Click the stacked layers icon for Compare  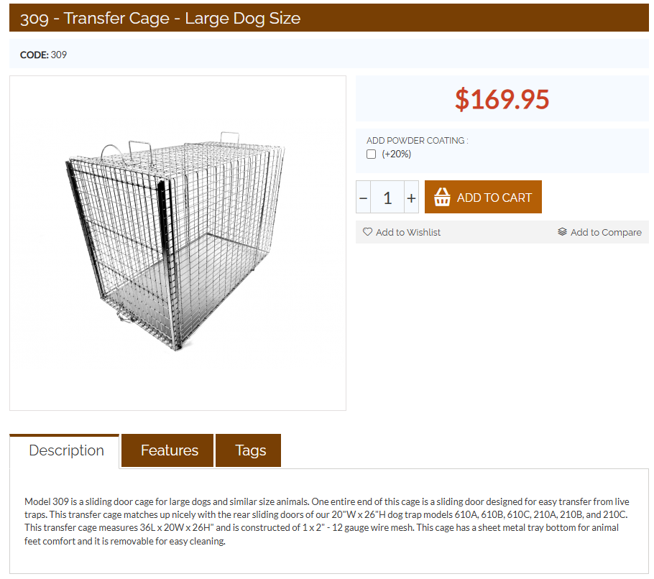tap(562, 232)
